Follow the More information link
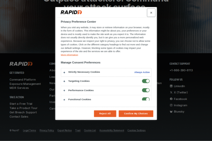 point(69,55)
